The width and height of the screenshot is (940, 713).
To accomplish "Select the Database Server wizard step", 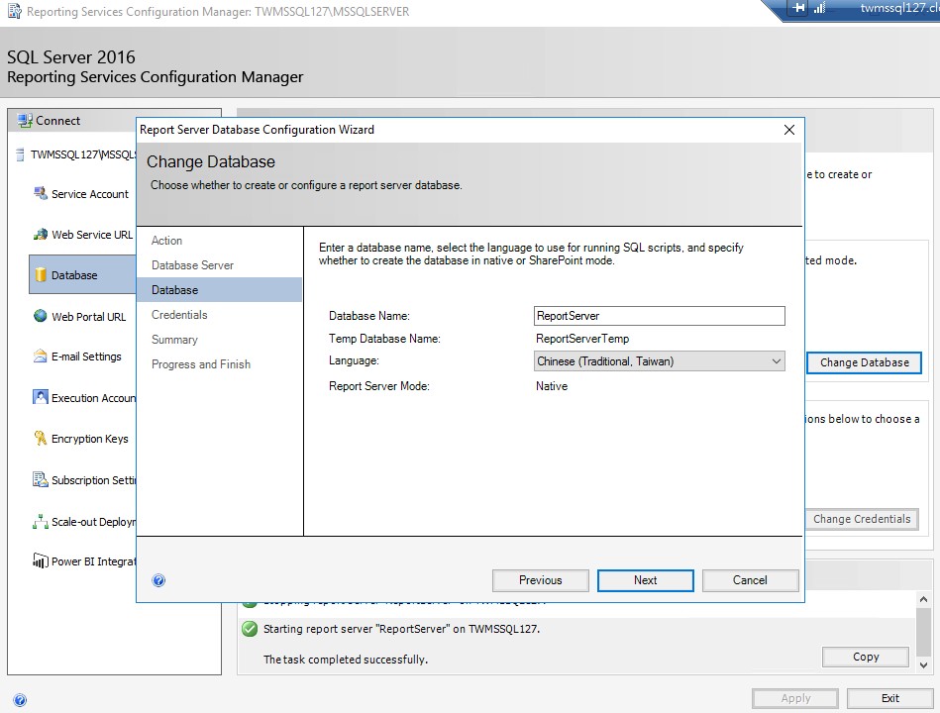I will (192, 264).
